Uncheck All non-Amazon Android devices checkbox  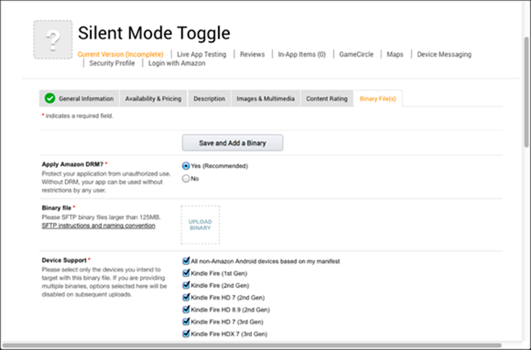click(x=185, y=261)
